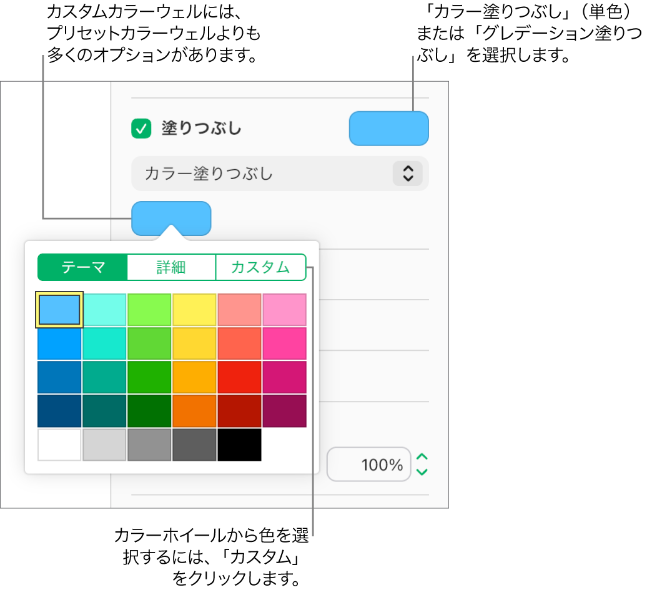Select the magenta swatch in second row

285,343
